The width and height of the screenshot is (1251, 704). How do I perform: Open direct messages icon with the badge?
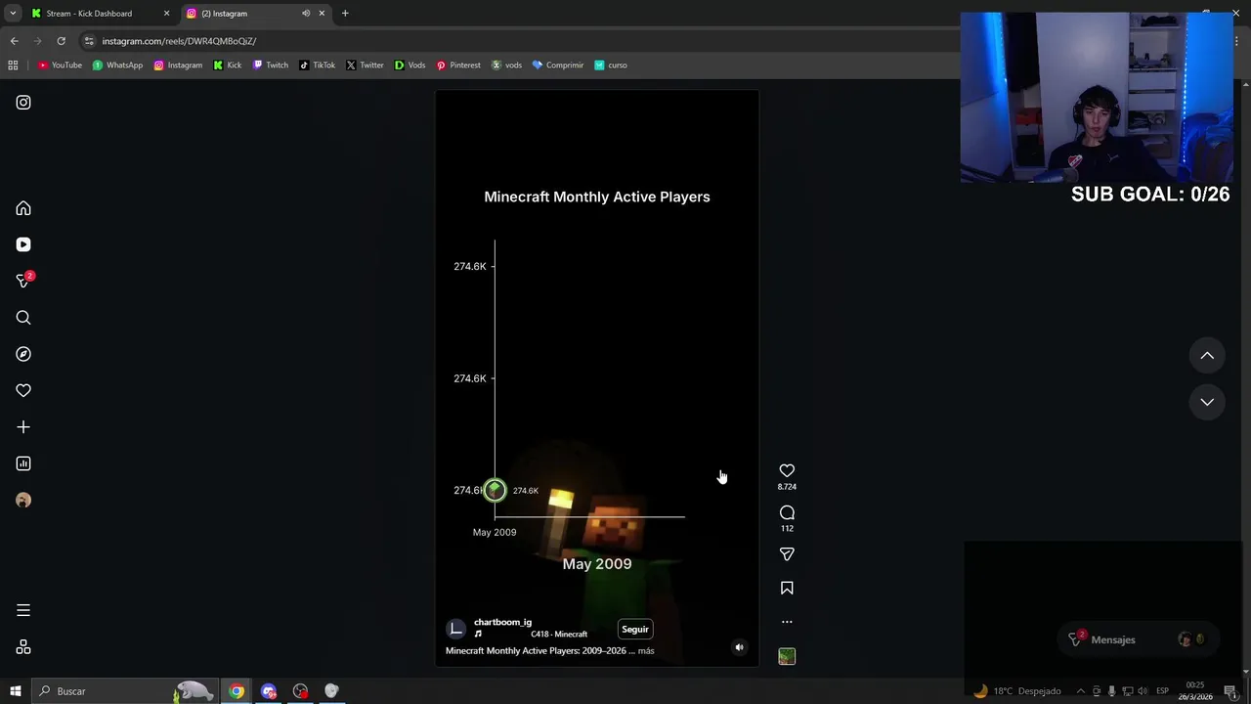pos(24,281)
